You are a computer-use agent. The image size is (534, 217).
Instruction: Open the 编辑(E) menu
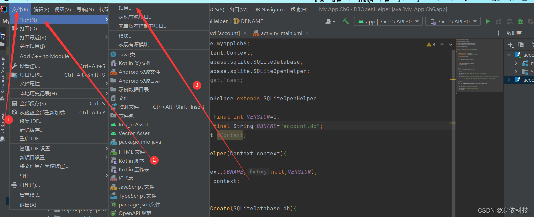pos(41,9)
